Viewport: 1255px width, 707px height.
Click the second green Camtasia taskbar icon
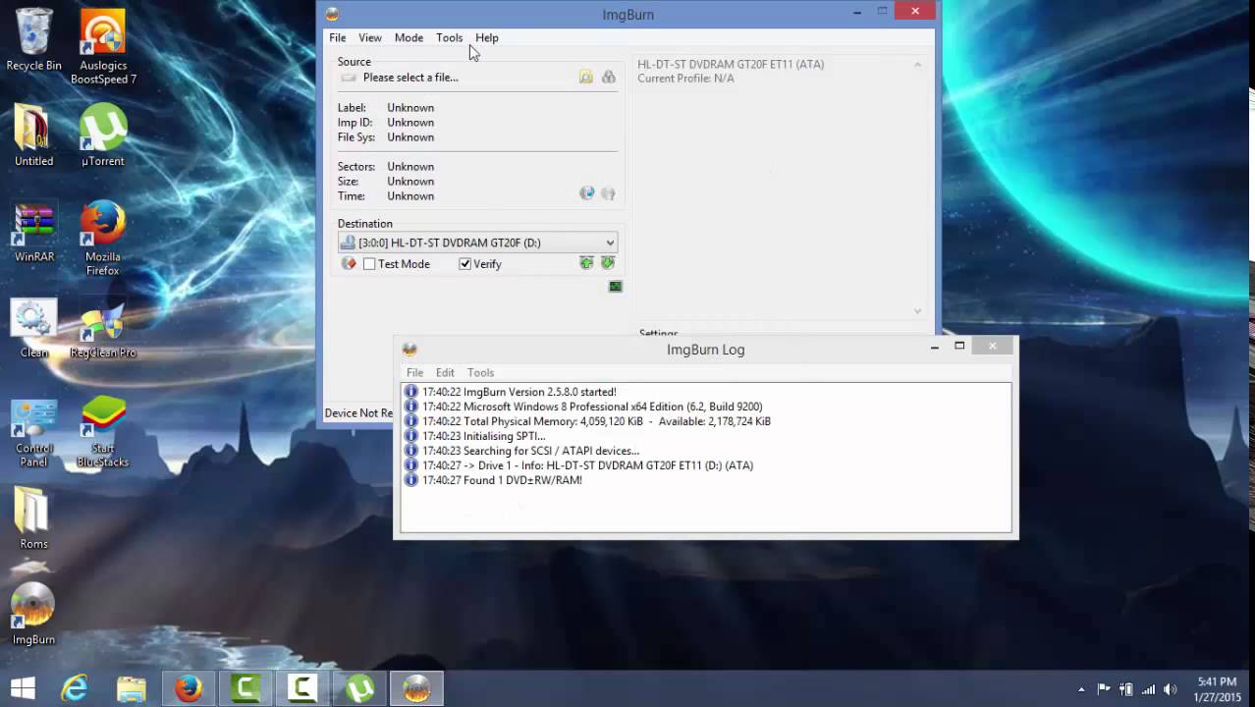tap(301, 688)
